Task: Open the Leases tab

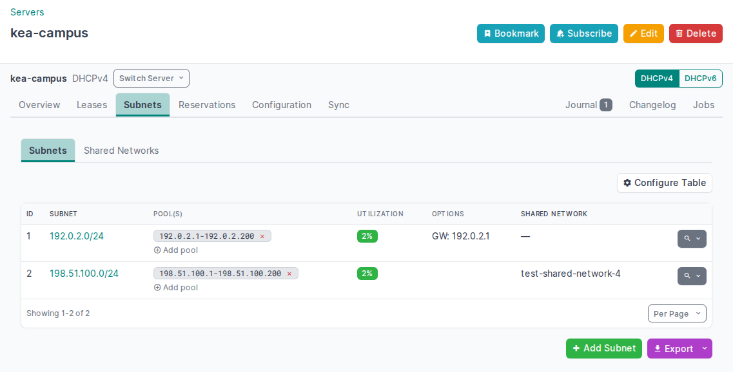Action: 92,105
